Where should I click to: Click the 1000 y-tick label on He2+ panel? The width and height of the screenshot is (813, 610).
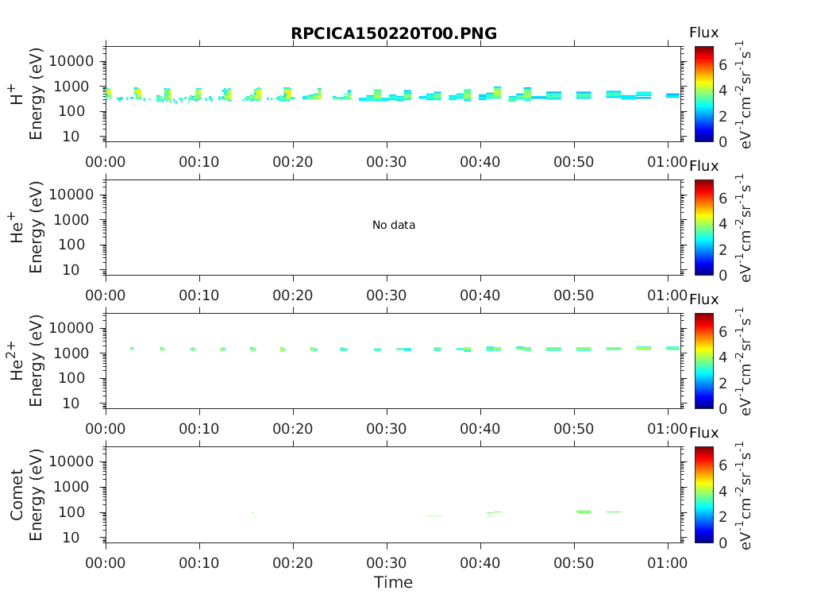[71, 353]
